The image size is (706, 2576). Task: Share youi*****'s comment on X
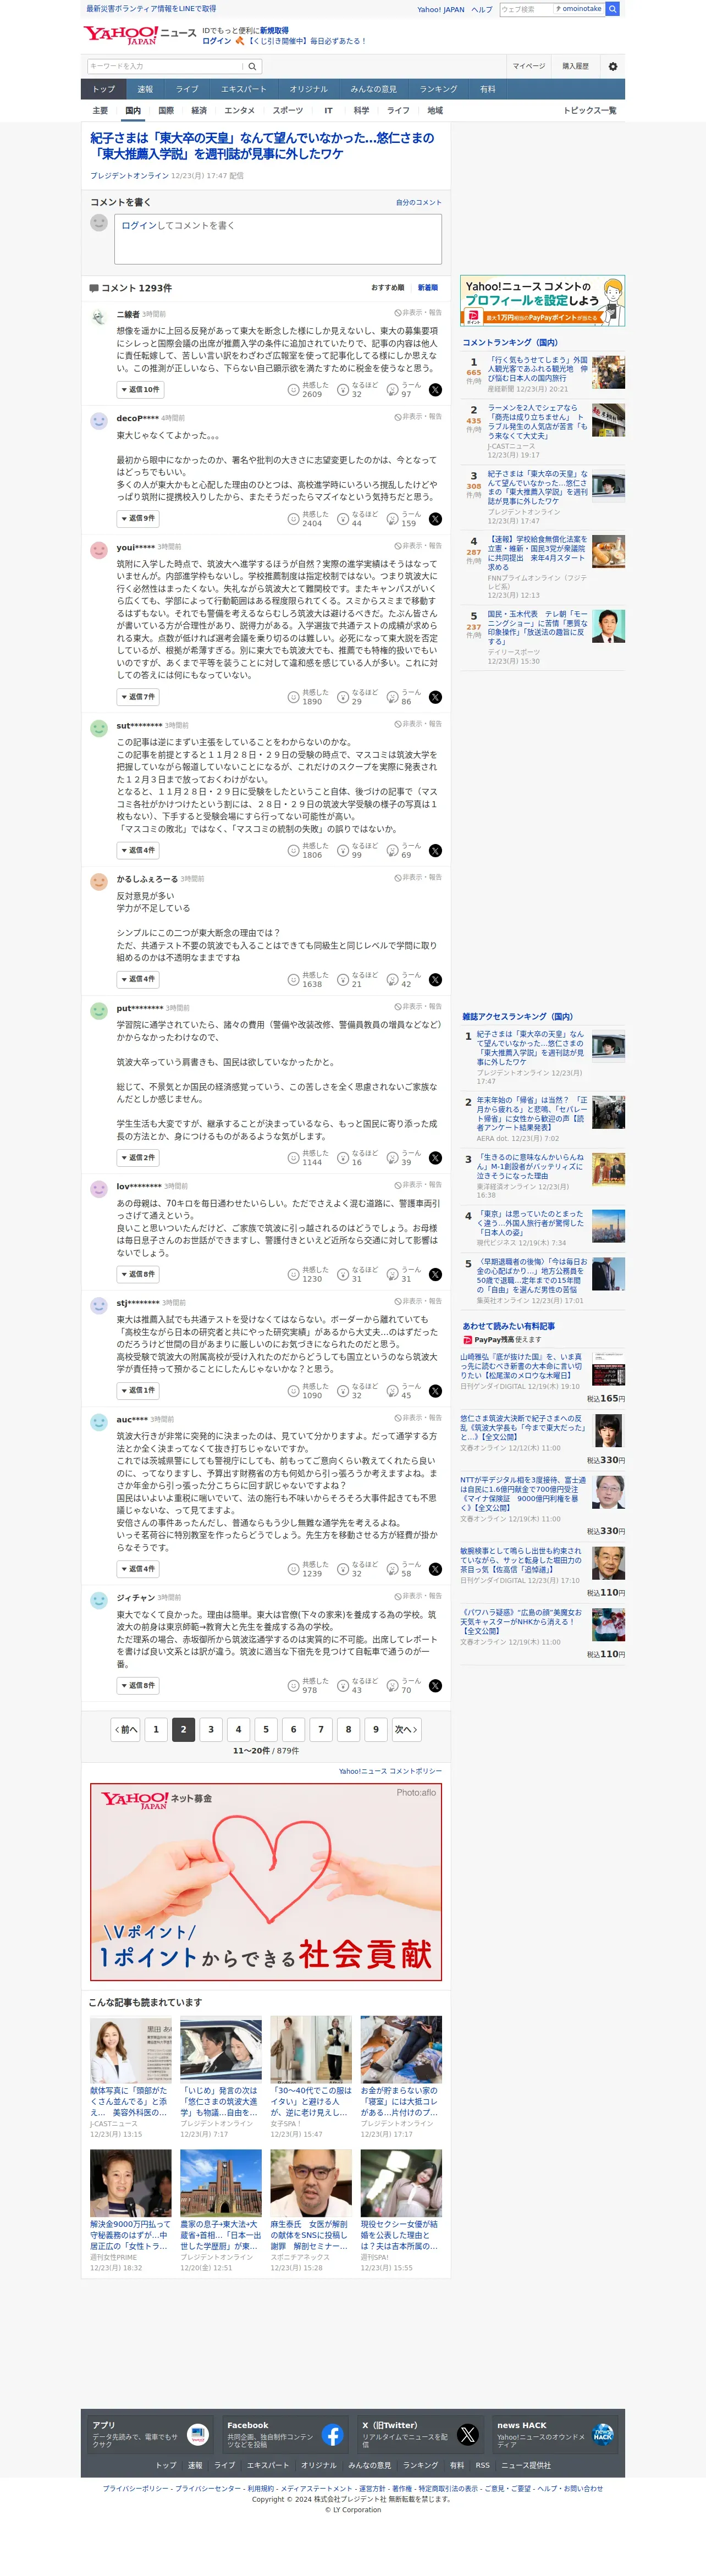click(x=435, y=697)
